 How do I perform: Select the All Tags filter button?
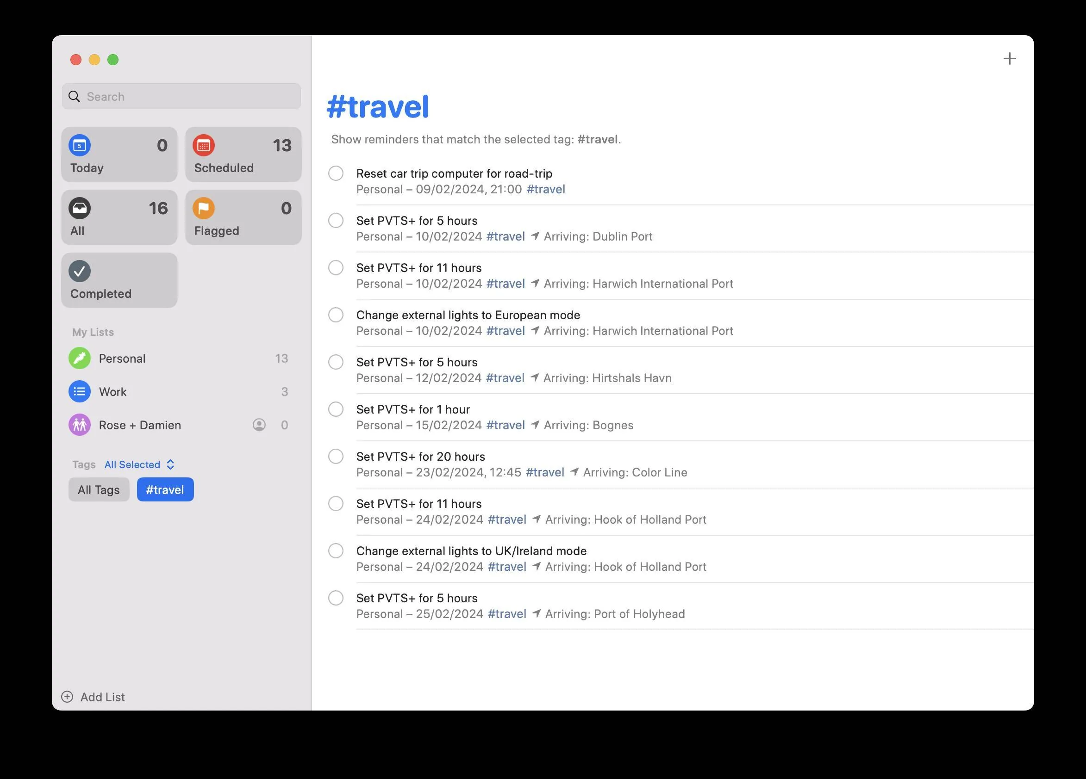pyautogui.click(x=99, y=489)
